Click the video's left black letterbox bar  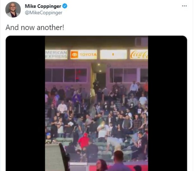(25, 103)
